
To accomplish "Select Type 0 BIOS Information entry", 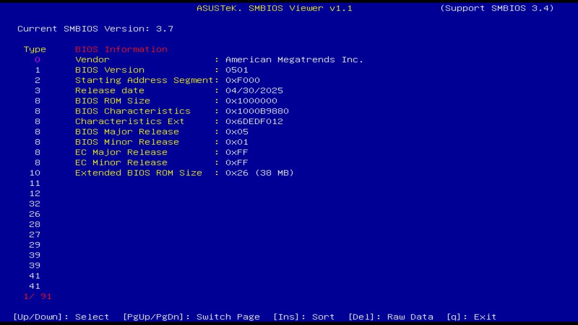I will pos(37,59).
